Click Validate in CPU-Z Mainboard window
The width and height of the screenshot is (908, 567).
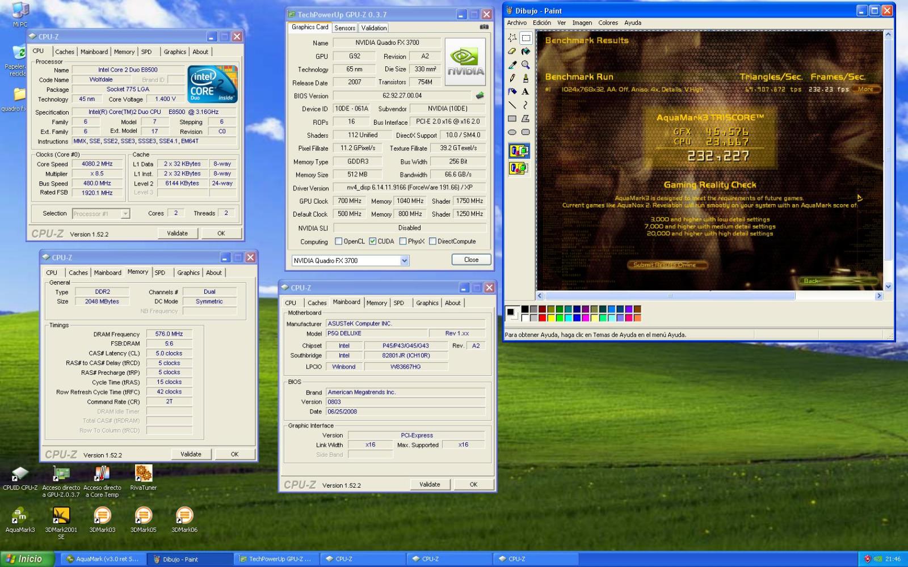[x=430, y=484]
